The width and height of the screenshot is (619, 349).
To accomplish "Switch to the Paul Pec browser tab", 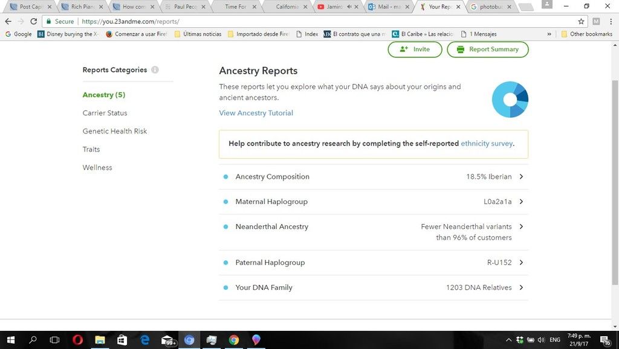I will (x=184, y=7).
